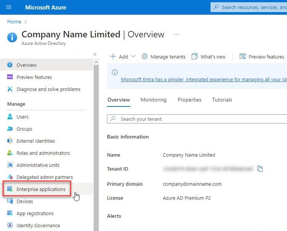Image resolution: width=287 pixels, height=231 pixels.
Task: Click the Manage tenants gear icon
Action: pyautogui.click(x=144, y=56)
